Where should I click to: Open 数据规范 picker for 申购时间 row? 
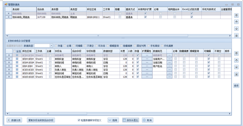pos(169,62)
